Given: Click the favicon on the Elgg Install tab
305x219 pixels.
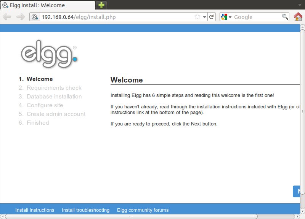Looking at the screenshot, I should coord(5,5).
